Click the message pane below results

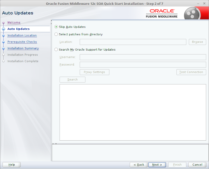[130, 153]
